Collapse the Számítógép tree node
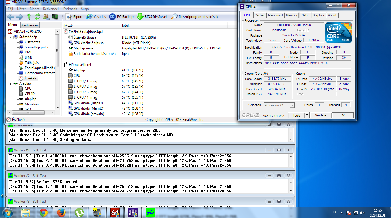Viewport: 391px width, 218px height. 11,37
